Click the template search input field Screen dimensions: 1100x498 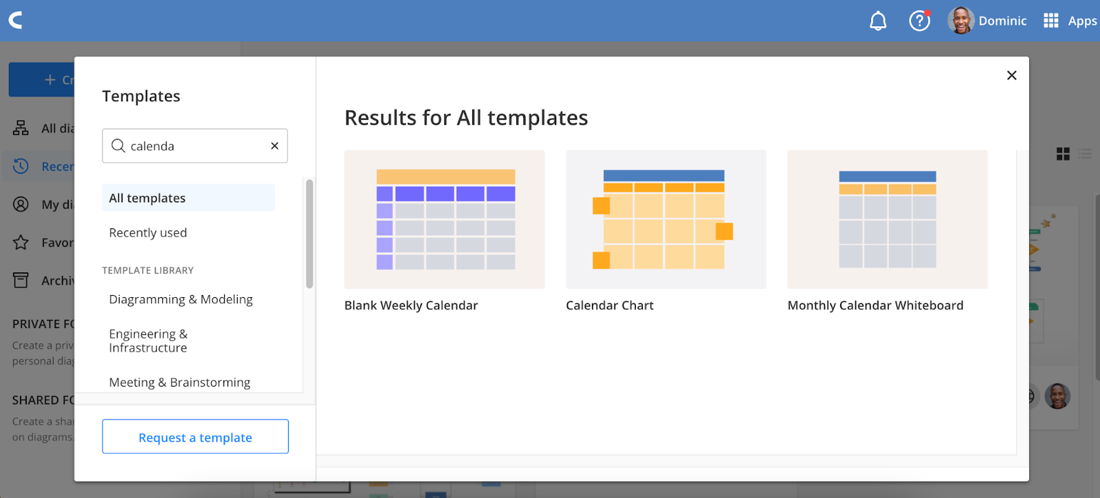(x=195, y=146)
